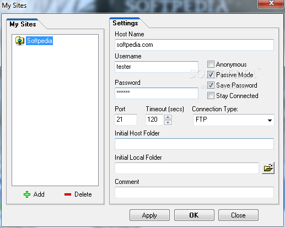Screen dimensions: 285x228
Task: Click the green plus Add icon
Action: coord(27,194)
